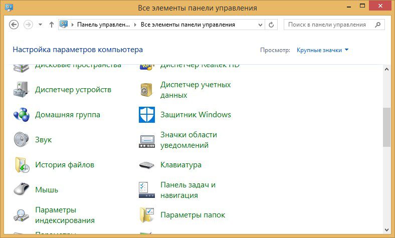Click the Панель задач и навигация icon
395x238 pixels.
(147, 190)
